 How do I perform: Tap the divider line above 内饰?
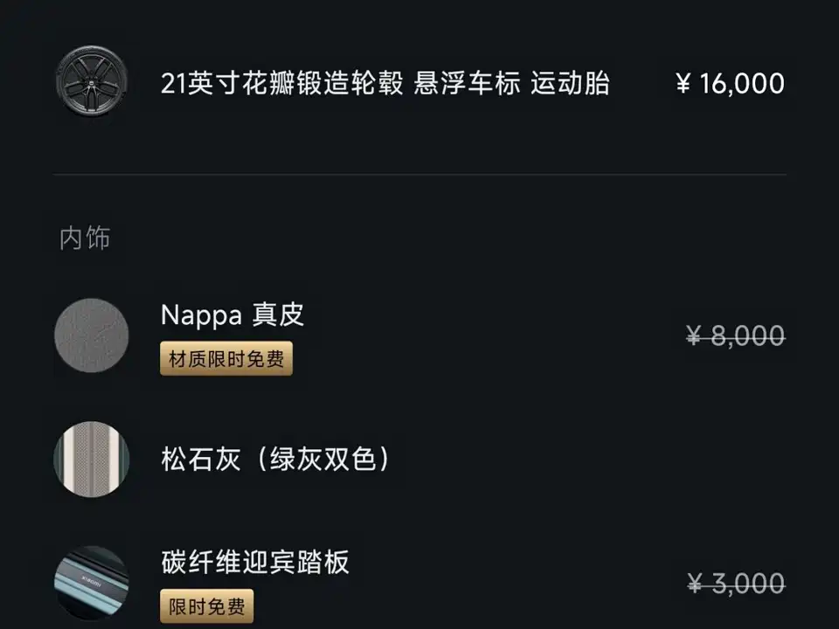point(419,175)
